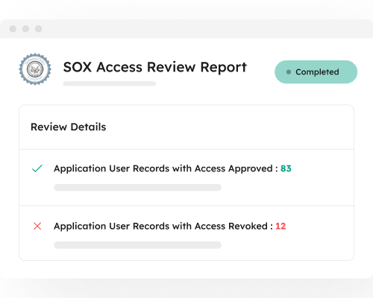Open the Access Approved records row
373x298 pixels.
pos(186,177)
